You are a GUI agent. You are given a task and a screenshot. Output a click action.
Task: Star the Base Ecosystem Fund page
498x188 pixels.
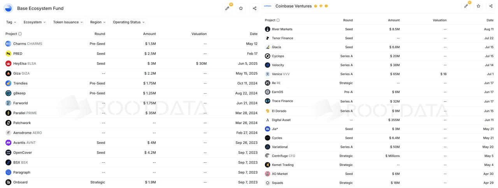(241, 8)
